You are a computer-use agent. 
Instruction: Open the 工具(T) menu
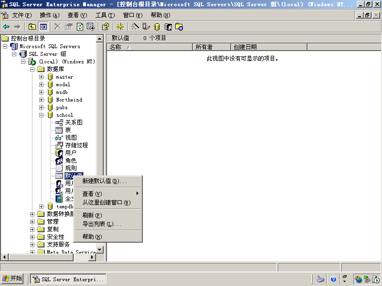click(105, 15)
